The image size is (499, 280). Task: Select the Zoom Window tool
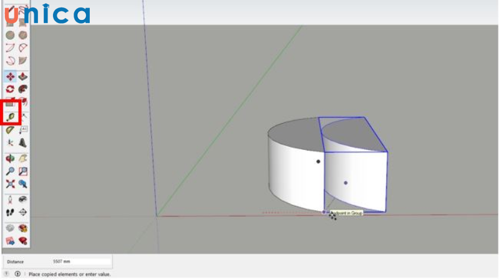tap(23, 171)
